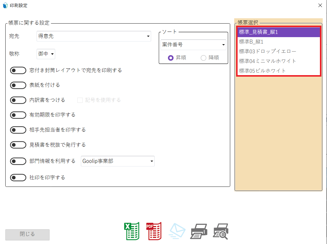The height and width of the screenshot is (244, 327).
Task: Turn on the 表紙を付ける switch
Action: tap(18, 85)
